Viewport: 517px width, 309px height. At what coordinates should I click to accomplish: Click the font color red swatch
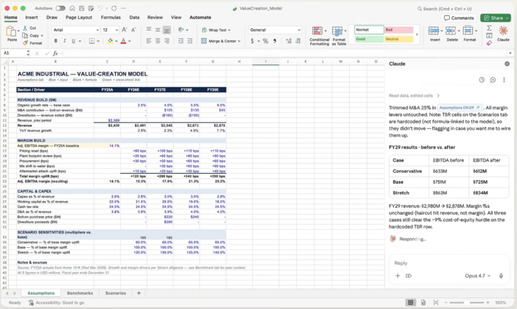click(124, 41)
